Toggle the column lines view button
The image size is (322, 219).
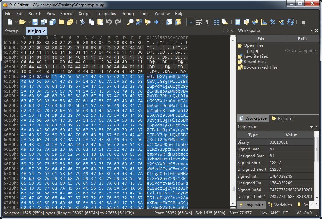[217, 22]
